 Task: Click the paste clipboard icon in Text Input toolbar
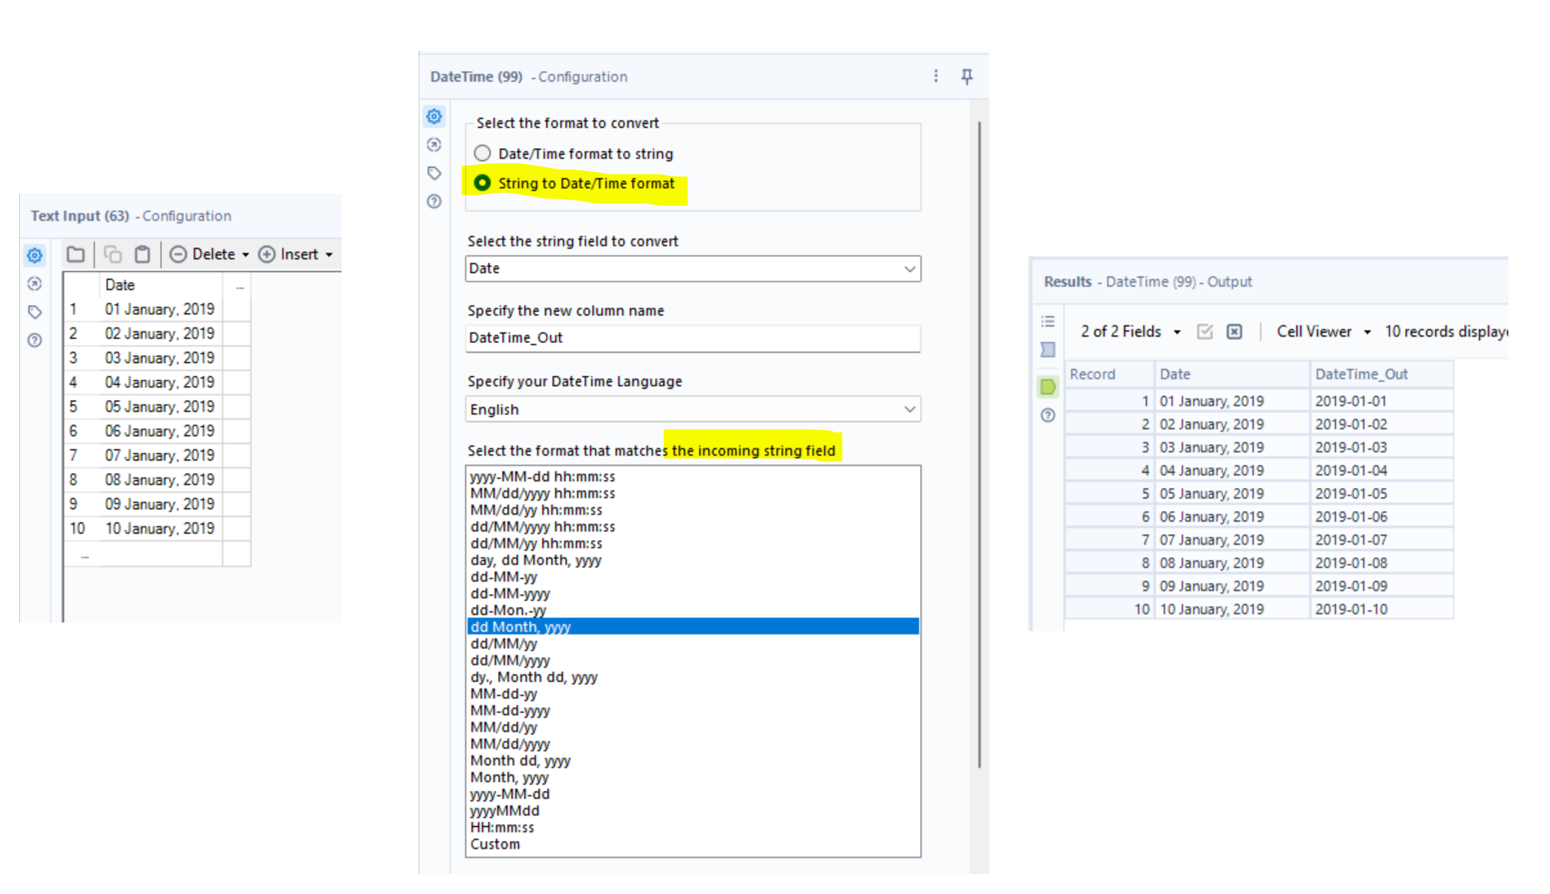(x=142, y=254)
